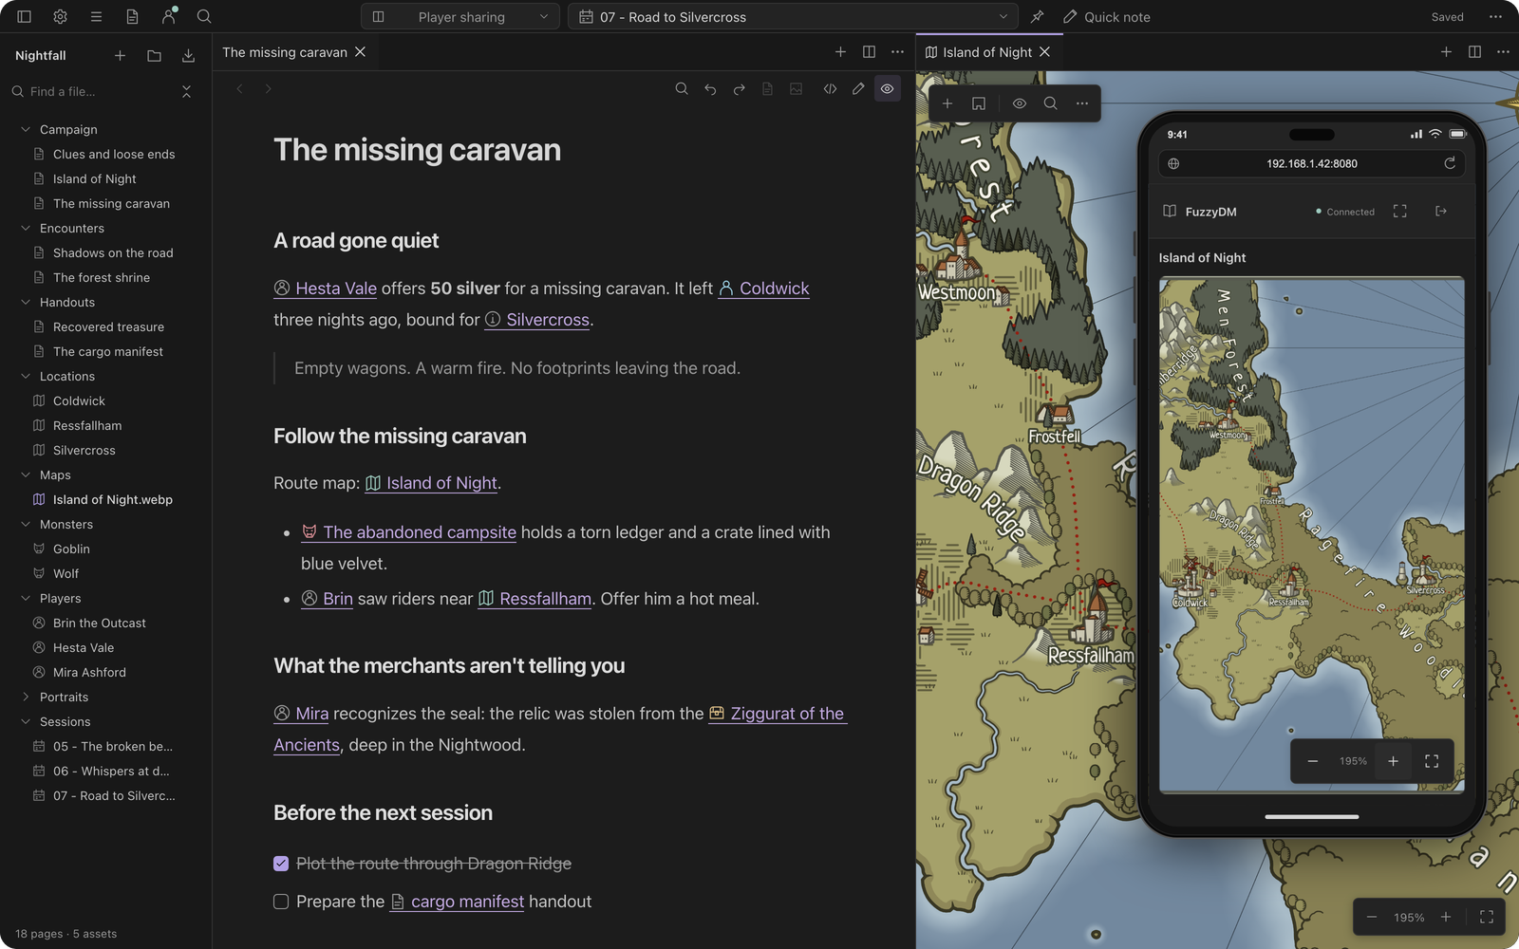Open the '07 - Road to Silvercross' session dropdown
1519x949 pixels.
[x=793, y=17]
